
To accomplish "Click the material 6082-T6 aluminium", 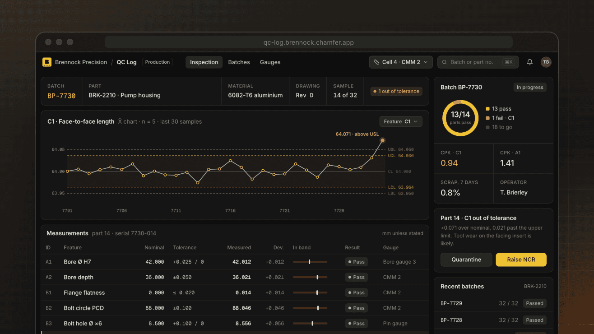I will click(x=255, y=95).
